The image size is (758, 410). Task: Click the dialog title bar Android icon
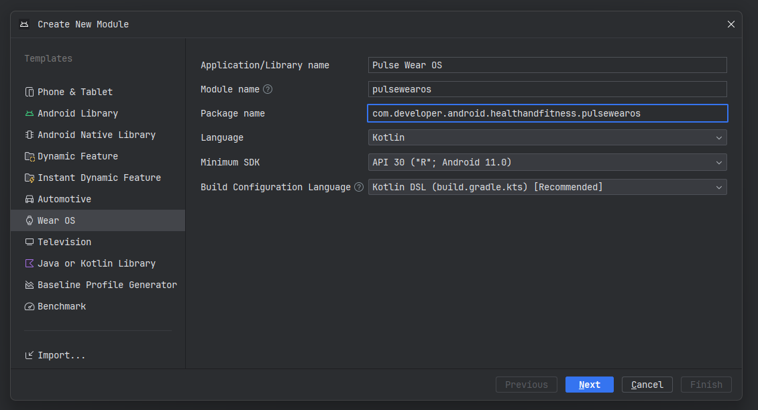tap(24, 24)
